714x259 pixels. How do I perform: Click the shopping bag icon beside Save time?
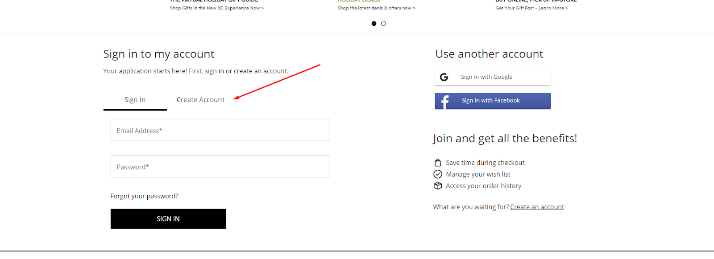pos(438,163)
